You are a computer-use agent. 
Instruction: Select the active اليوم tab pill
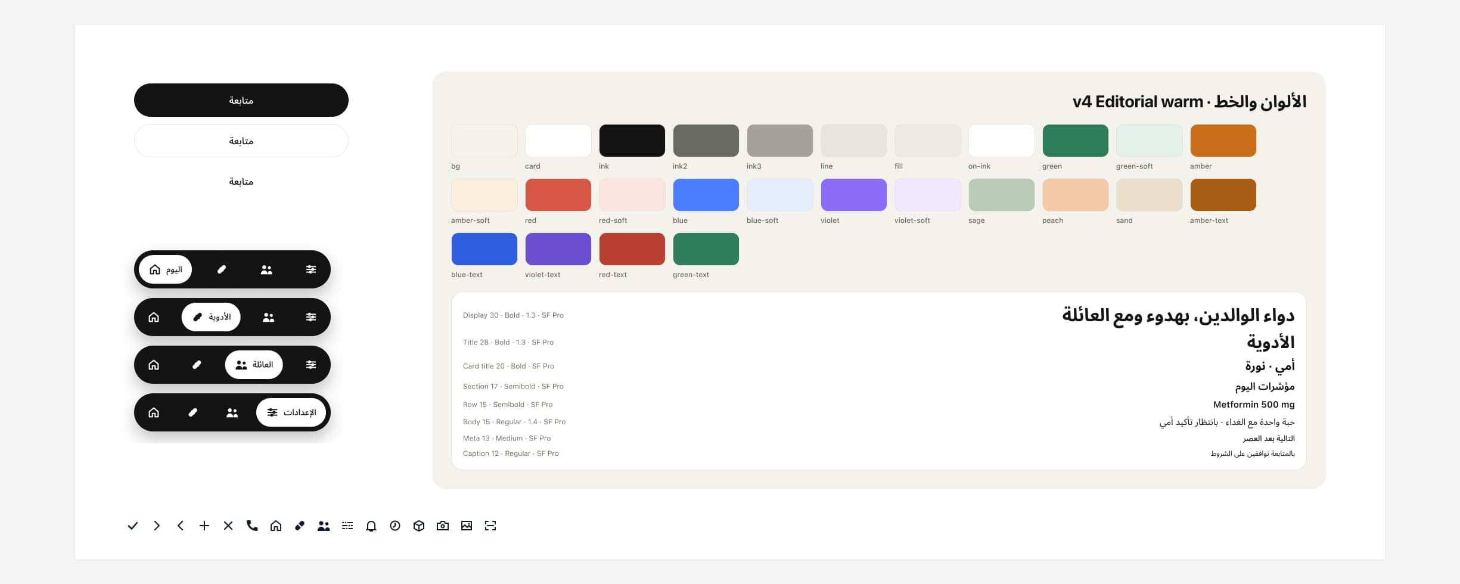coord(165,269)
